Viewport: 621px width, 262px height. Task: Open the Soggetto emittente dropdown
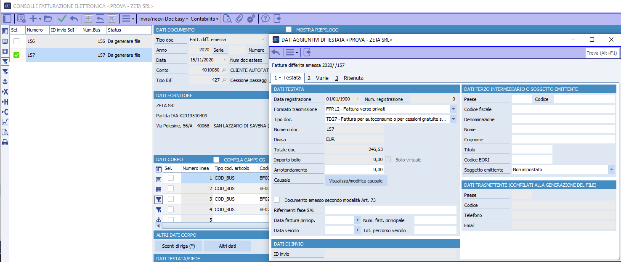(611, 169)
